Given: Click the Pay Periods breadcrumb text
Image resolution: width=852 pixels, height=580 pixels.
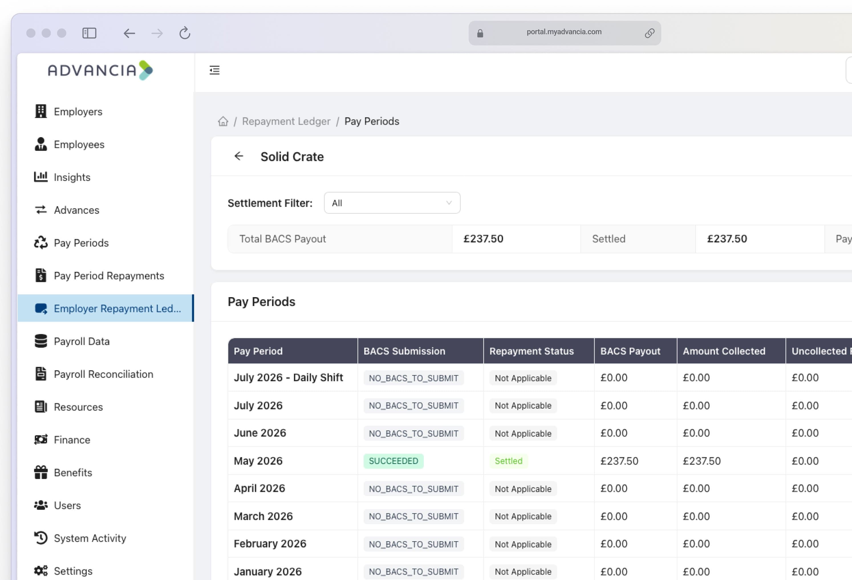Looking at the screenshot, I should coord(372,121).
